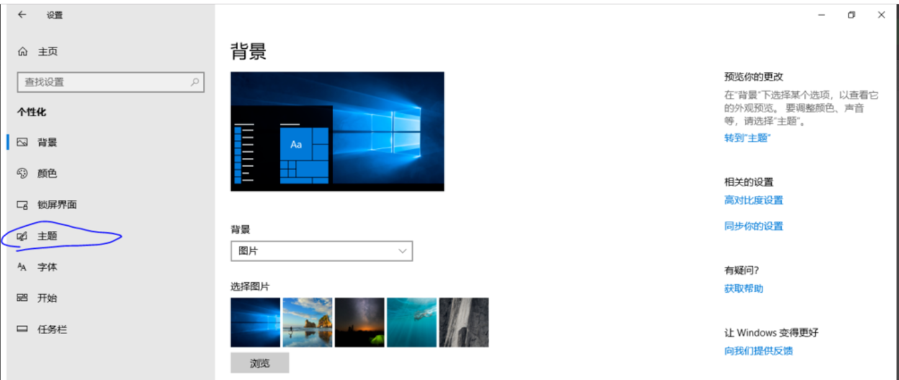Select the 颜色 (Colors) palette icon
Screen dimensions: 899x380
(x=23, y=173)
